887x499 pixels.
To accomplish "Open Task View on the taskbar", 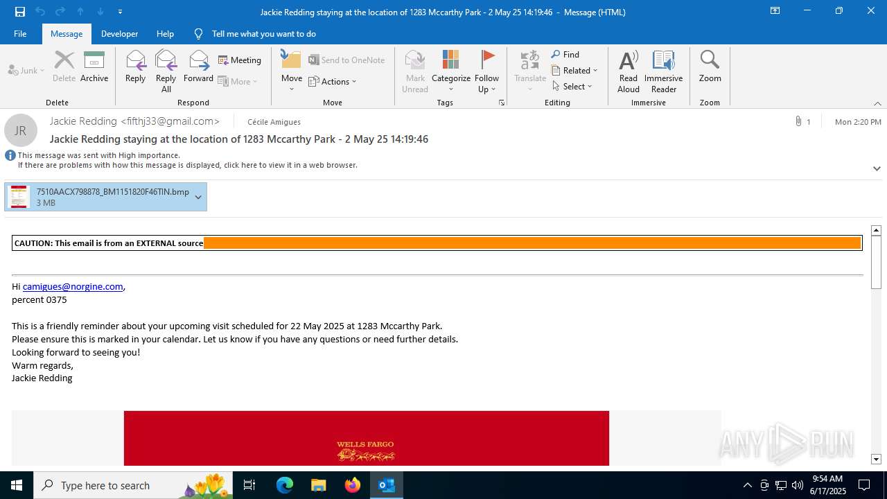I will click(x=250, y=485).
